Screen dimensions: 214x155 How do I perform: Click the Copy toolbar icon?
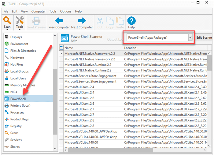tap(110, 21)
